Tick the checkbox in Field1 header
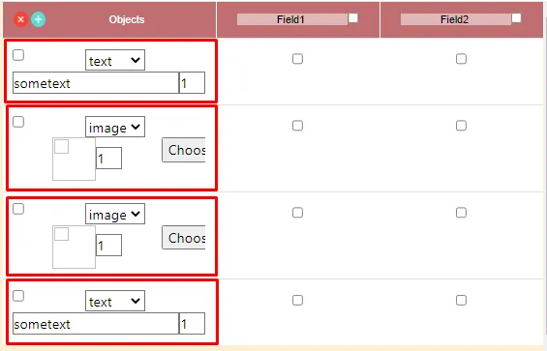Image resolution: width=547 pixels, height=351 pixels. click(x=353, y=17)
